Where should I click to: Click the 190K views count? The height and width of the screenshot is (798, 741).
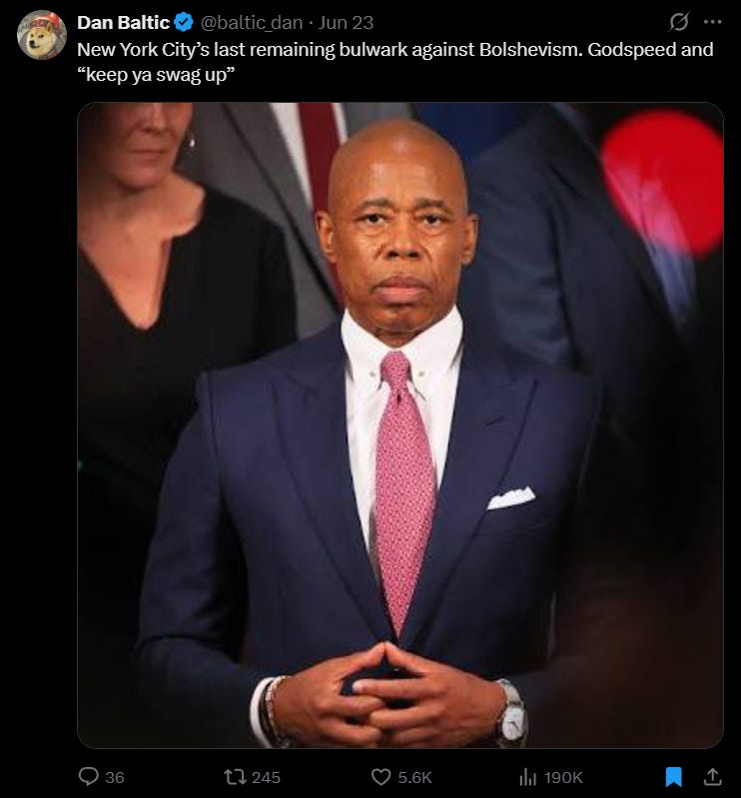coord(563,777)
